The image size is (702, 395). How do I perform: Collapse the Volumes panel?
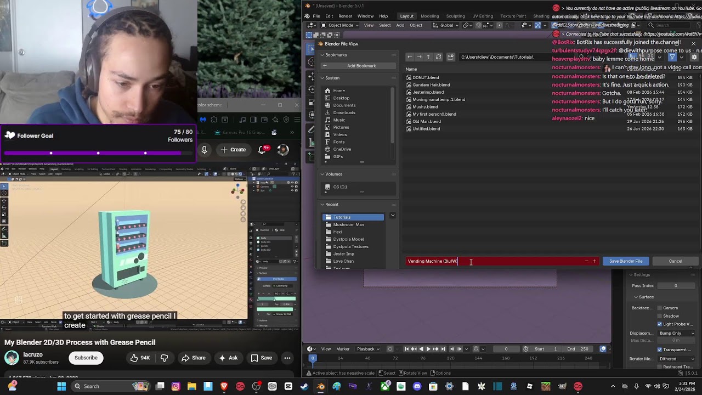tap(322, 174)
